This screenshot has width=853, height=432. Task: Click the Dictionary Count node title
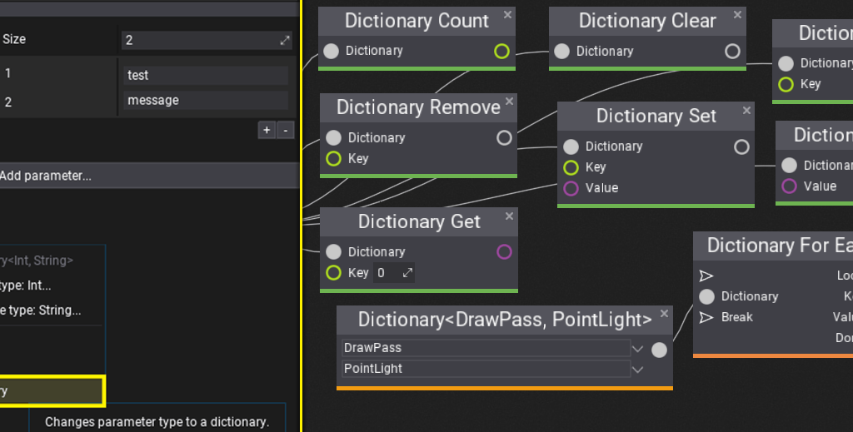pyautogui.click(x=417, y=21)
